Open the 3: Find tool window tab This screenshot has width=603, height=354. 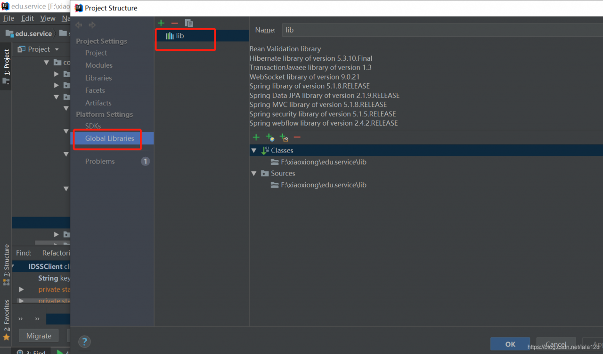click(x=31, y=352)
